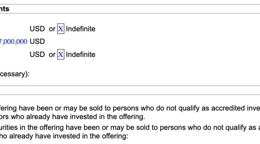260x144 pixels.
Task: Toggle the first Indefinite checkbox in top row
Action: click(61, 29)
